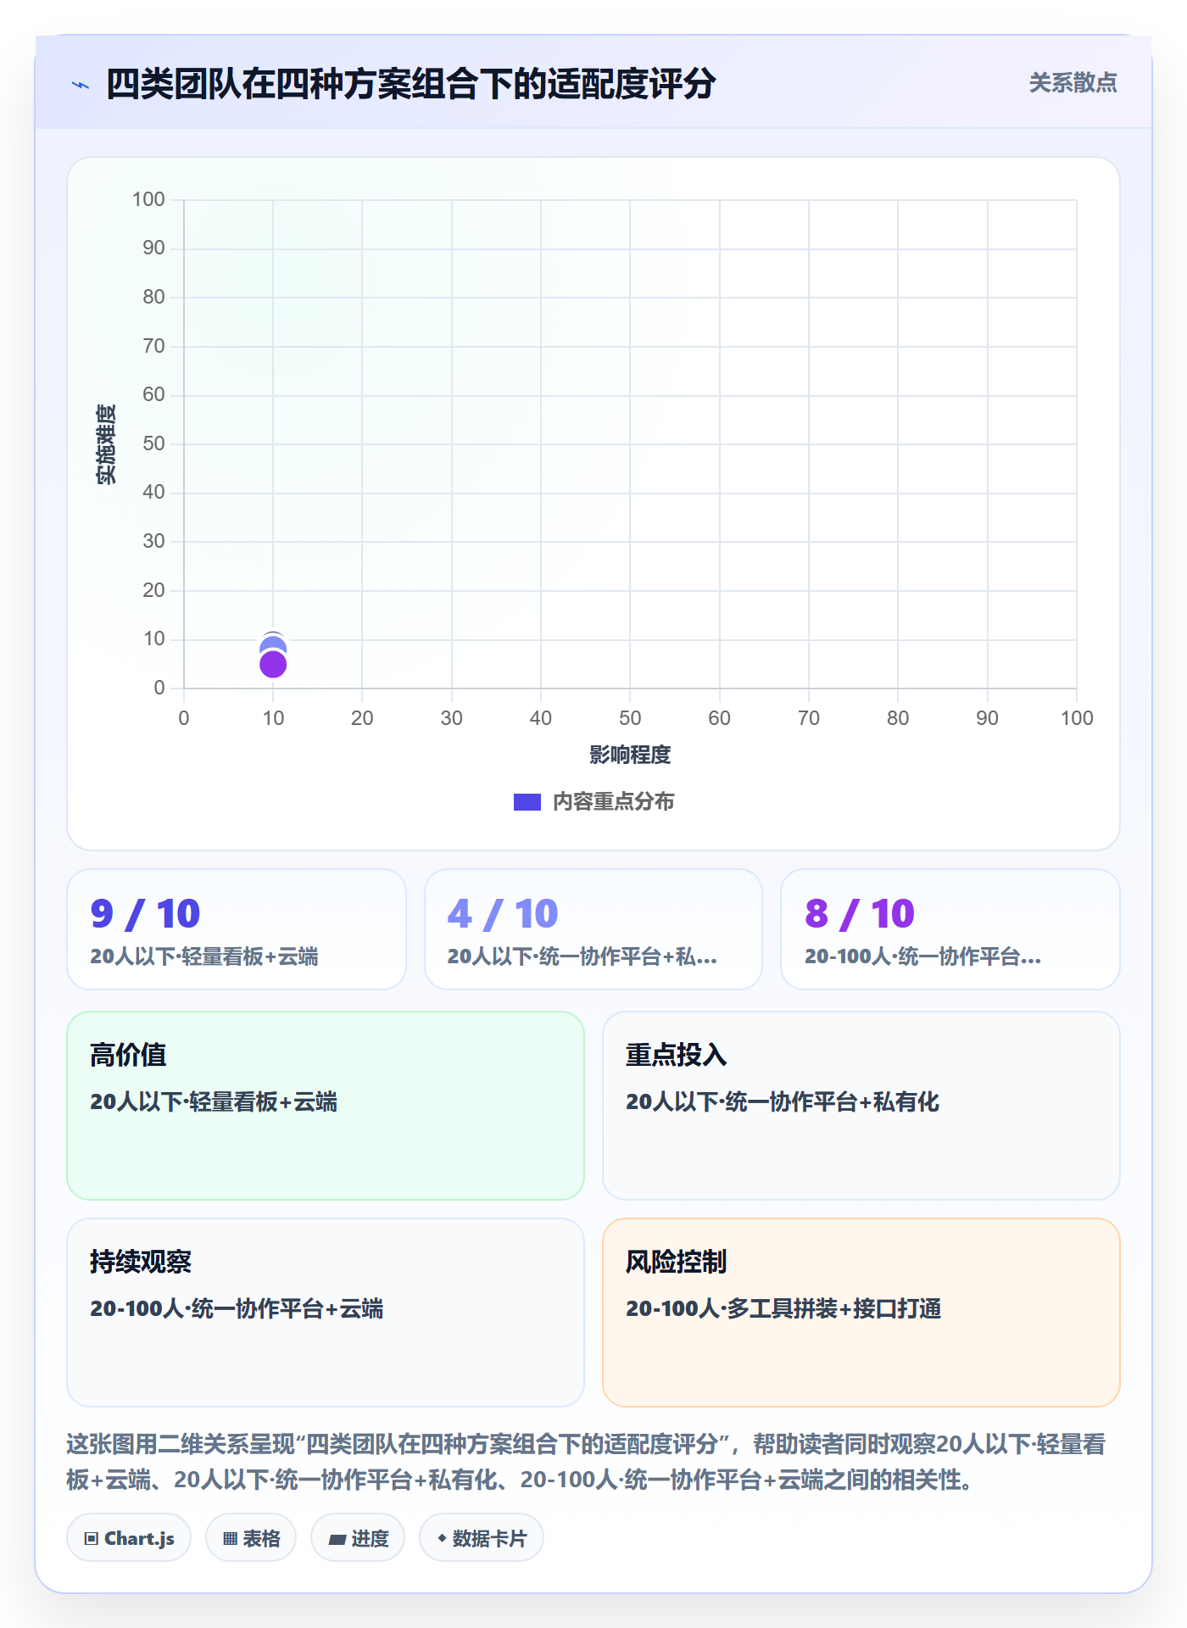
Task: Click the y-axis tick label 100
Action: click(148, 199)
